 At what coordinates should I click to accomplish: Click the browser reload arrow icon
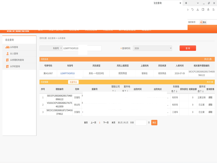(193, 10)
